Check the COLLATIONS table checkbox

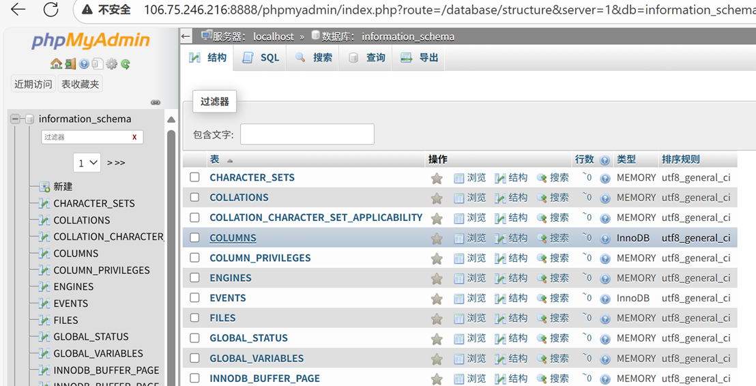195,197
